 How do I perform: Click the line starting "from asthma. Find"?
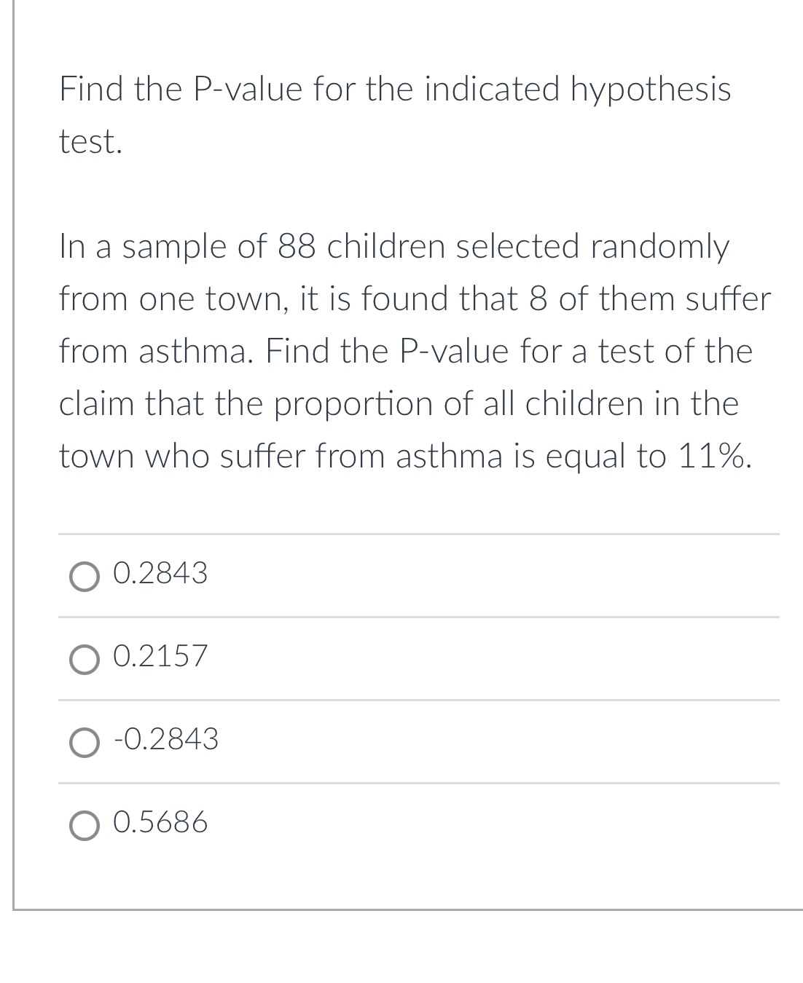405,352
